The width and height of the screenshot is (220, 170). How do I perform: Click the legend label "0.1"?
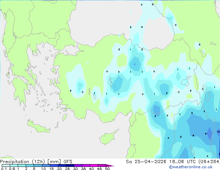click(4, 169)
